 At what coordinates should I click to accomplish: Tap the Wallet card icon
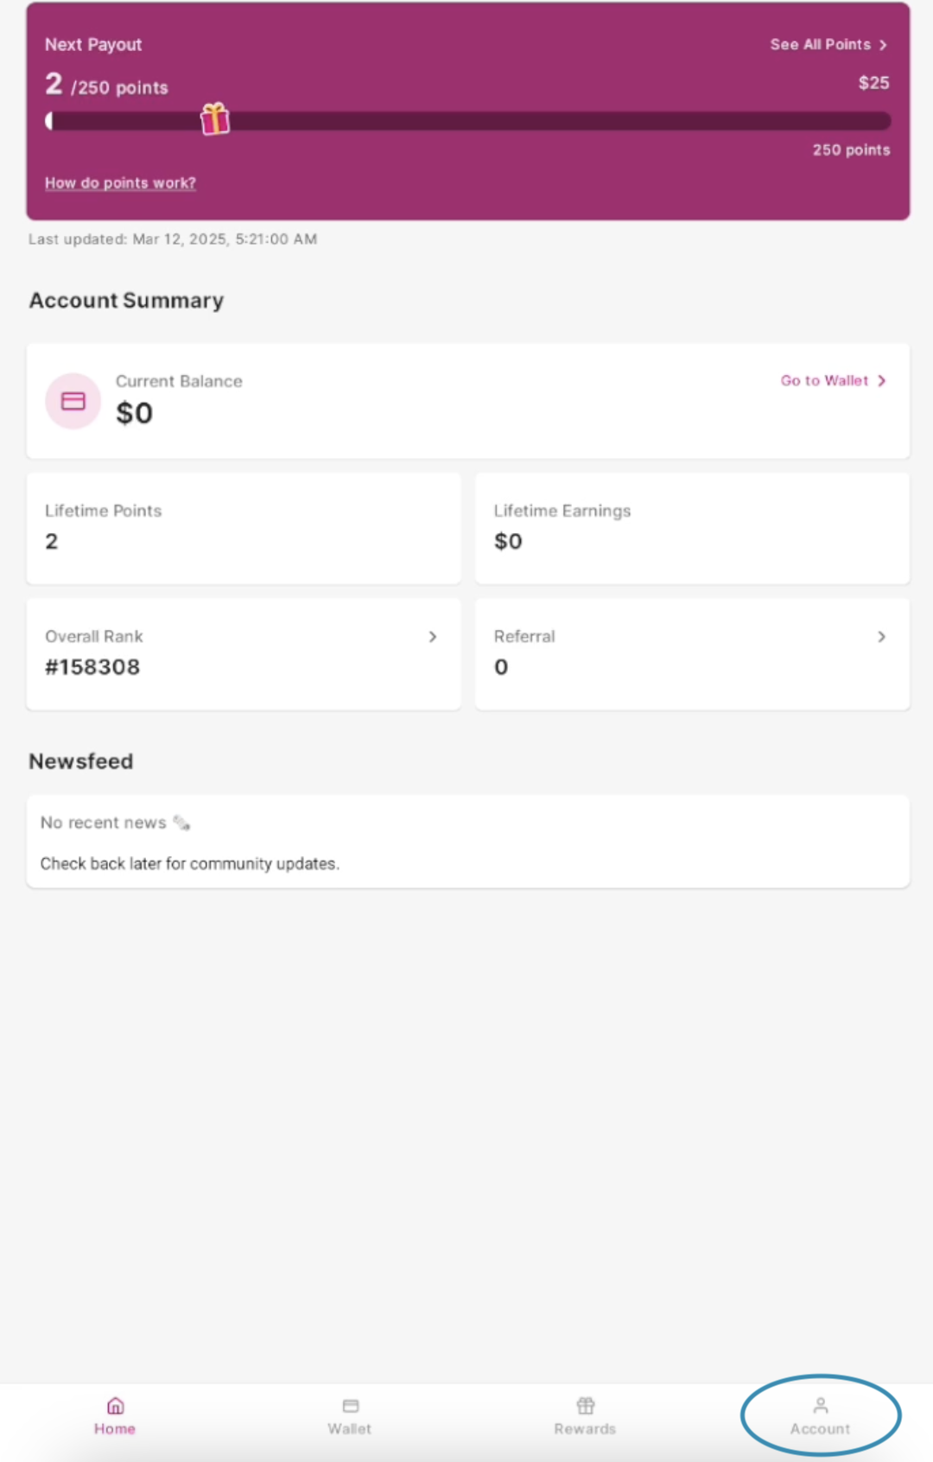click(350, 1406)
